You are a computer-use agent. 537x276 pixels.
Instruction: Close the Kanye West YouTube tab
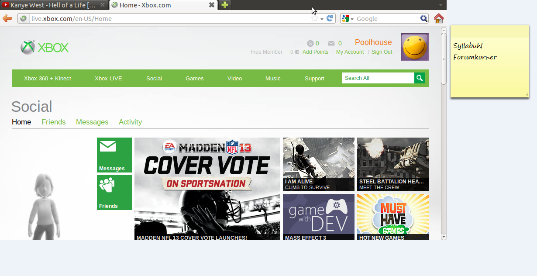coord(103,5)
